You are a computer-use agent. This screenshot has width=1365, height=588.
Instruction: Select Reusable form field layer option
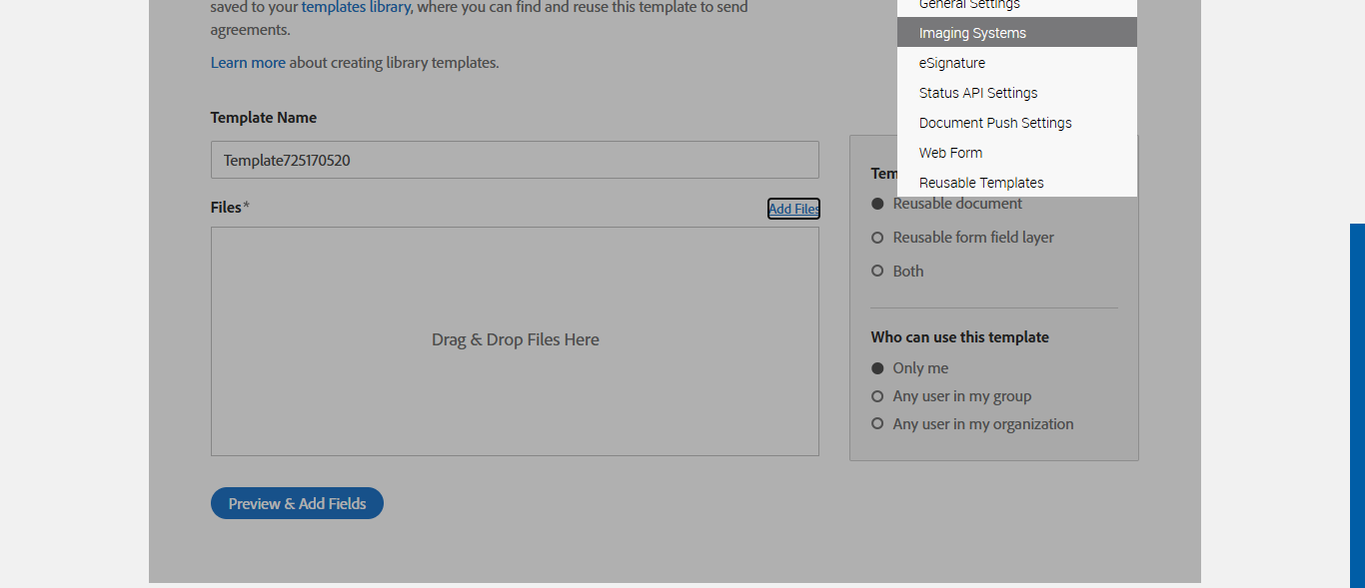point(877,238)
